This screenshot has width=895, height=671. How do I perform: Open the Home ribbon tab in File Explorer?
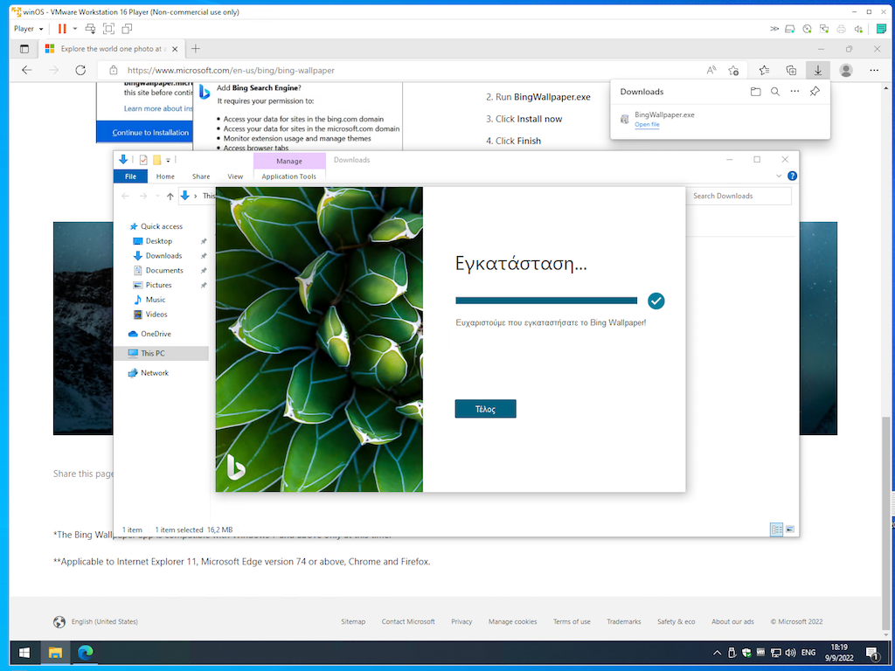click(165, 176)
